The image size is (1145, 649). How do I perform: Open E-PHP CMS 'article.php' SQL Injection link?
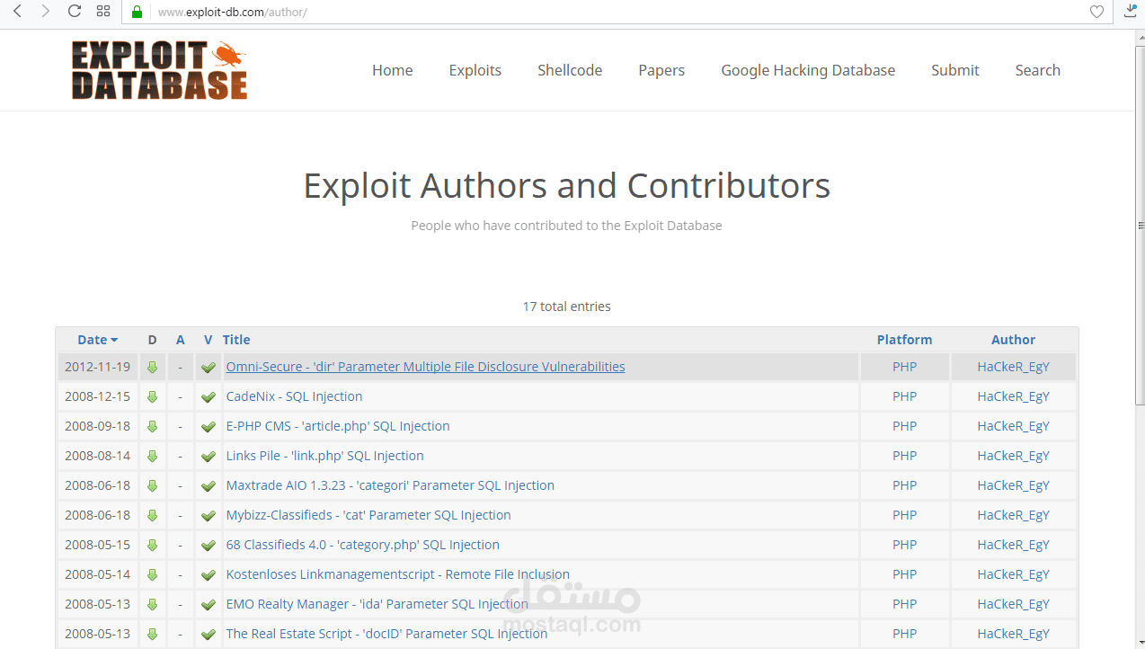point(338,426)
